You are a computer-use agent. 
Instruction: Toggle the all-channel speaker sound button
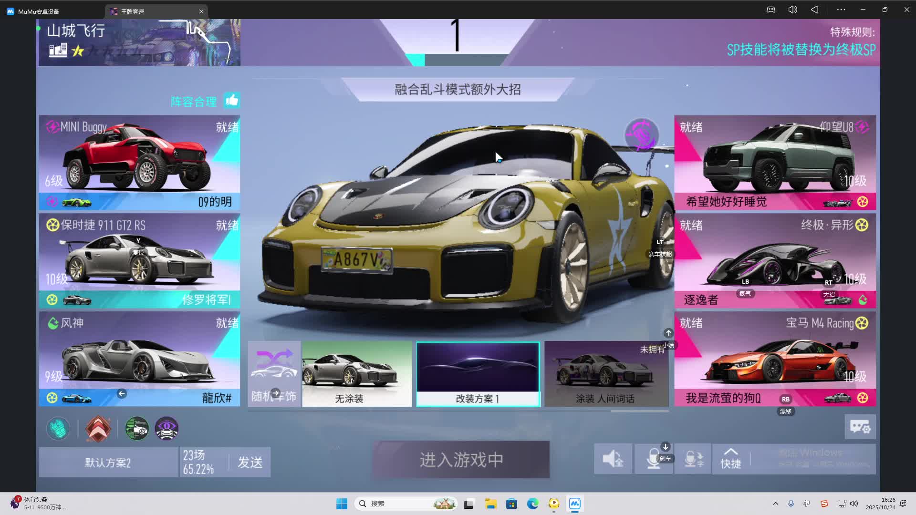pyautogui.click(x=613, y=459)
